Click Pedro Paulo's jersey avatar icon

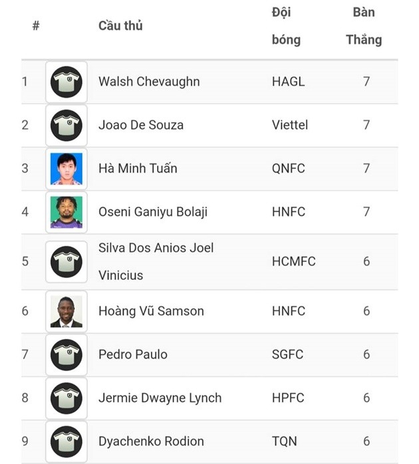67,355
